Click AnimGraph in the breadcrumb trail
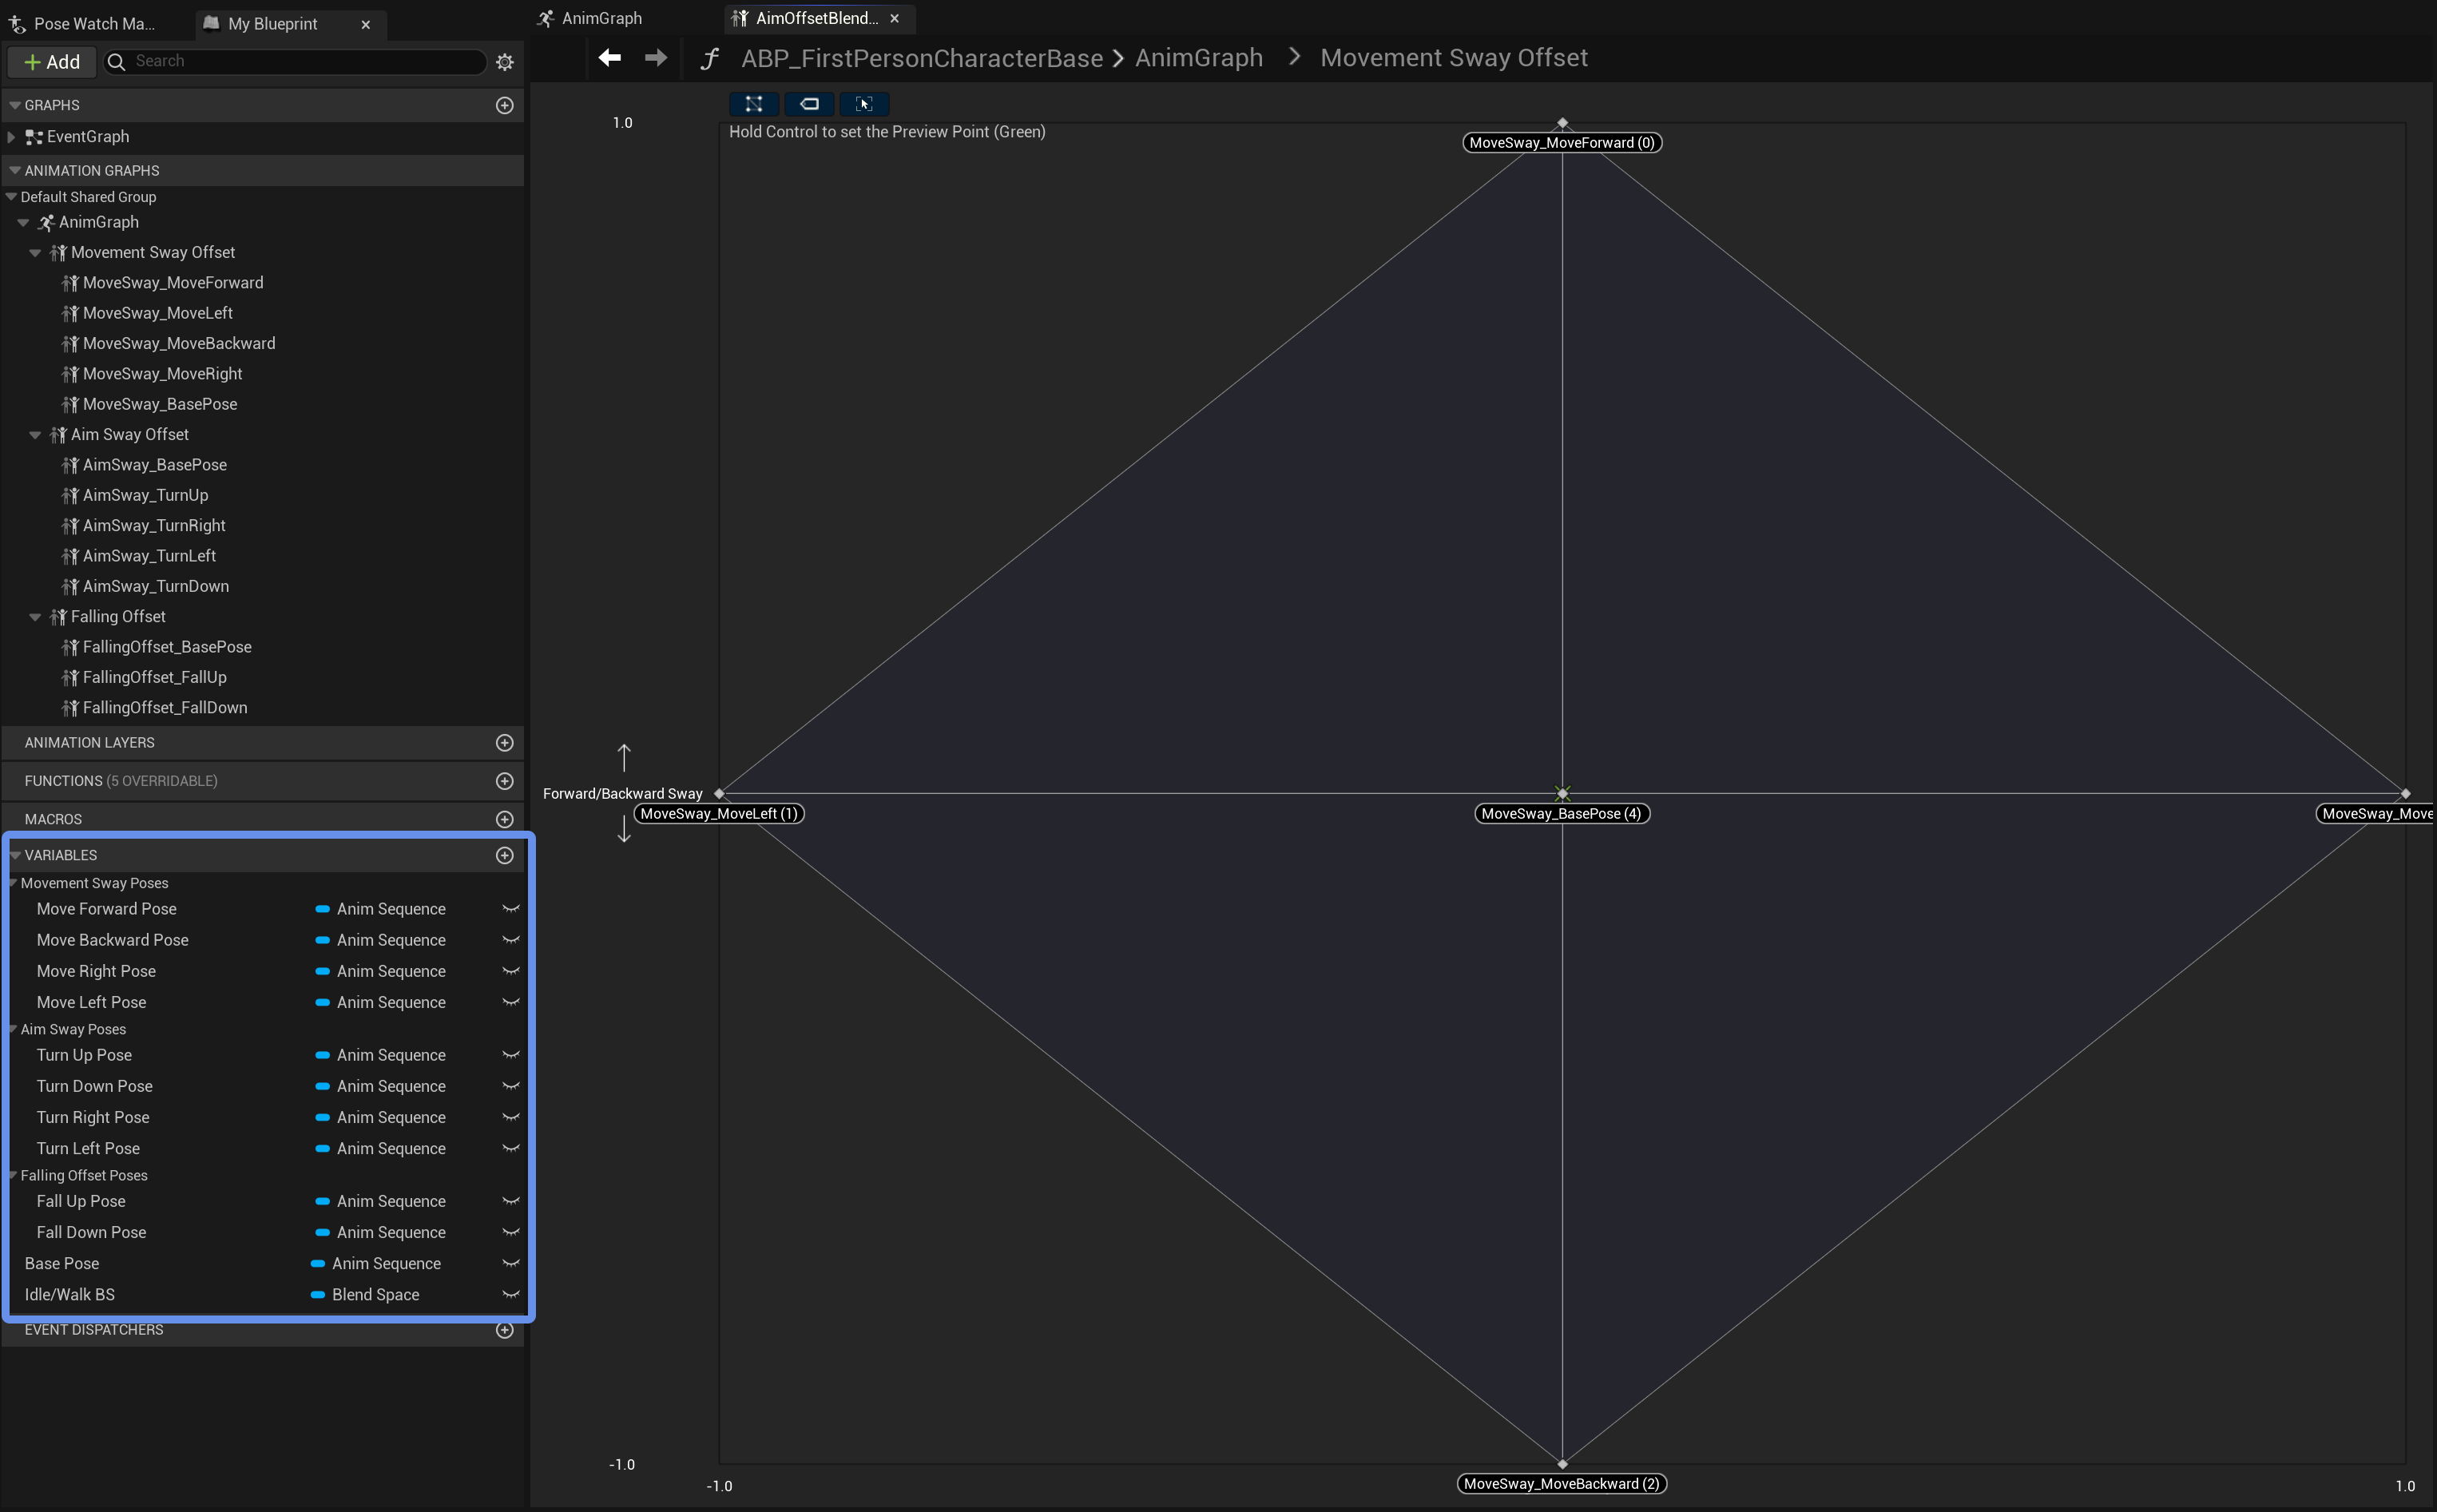 click(1199, 58)
